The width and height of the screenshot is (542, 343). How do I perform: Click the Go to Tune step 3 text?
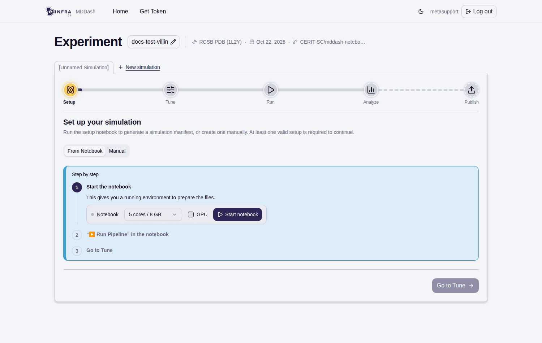99,250
